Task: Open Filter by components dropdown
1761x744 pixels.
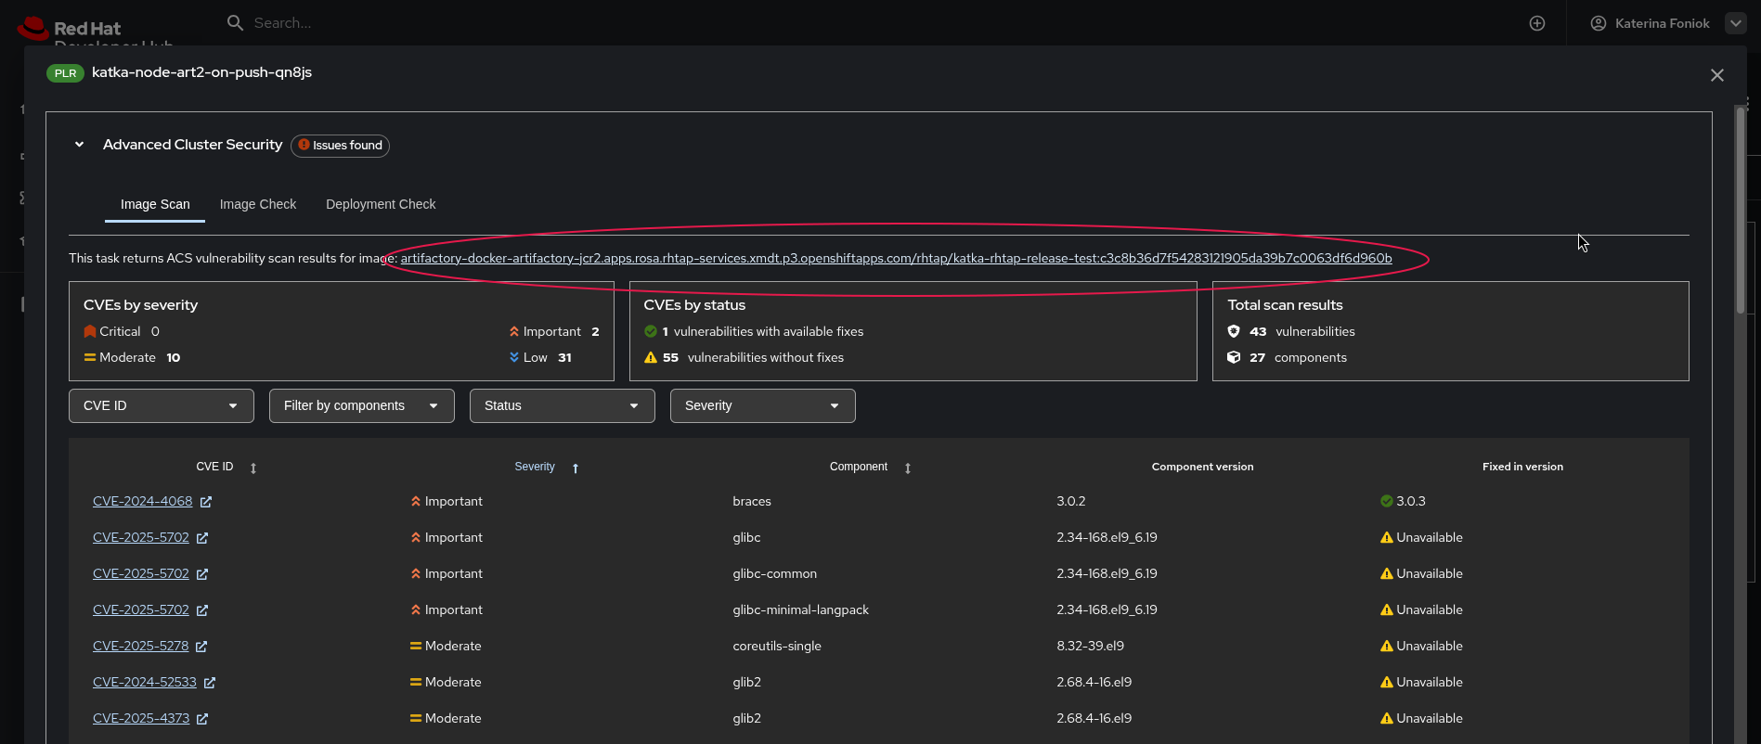Action: pos(362,405)
